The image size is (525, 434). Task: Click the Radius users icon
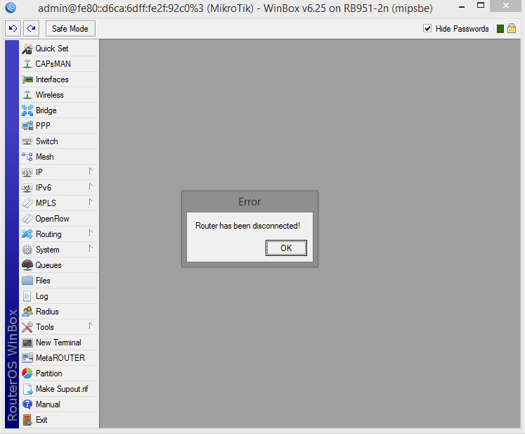pyautogui.click(x=27, y=312)
